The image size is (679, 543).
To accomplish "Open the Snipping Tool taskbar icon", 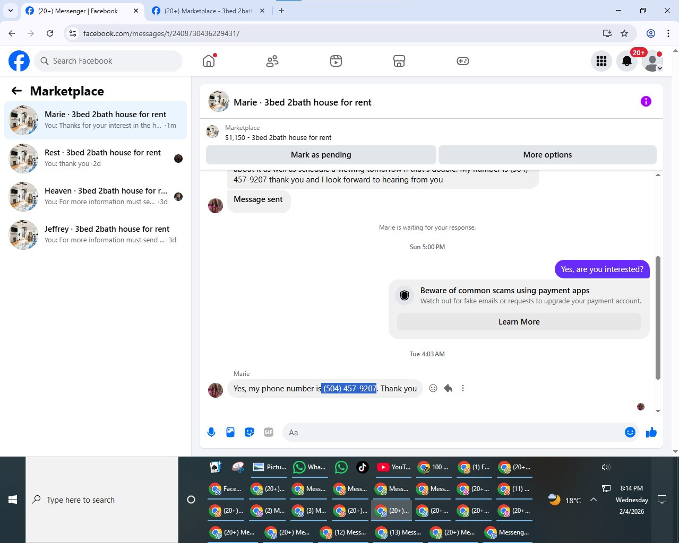I will [x=238, y=467].
